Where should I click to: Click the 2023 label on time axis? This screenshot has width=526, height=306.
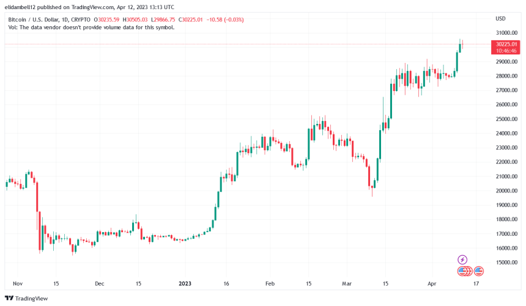click(184, 284)
